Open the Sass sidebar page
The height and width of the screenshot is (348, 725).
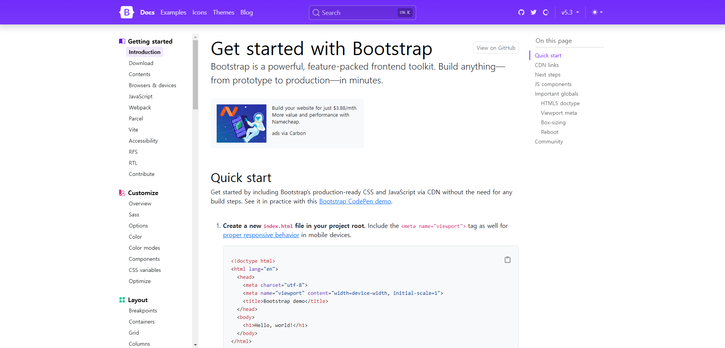pyautogui.click(x=134, y=215)
